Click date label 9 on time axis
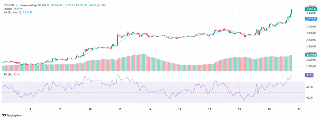Viewport: 320px width, 119px height. pyautogui.click(x=60, y=109)
